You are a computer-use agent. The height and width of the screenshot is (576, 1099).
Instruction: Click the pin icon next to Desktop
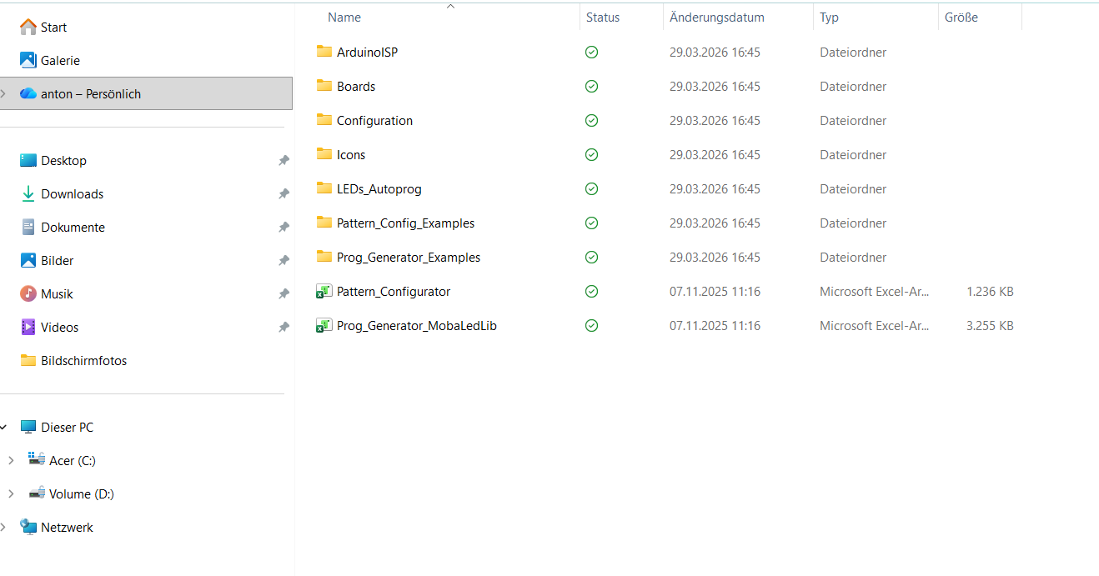284,161
